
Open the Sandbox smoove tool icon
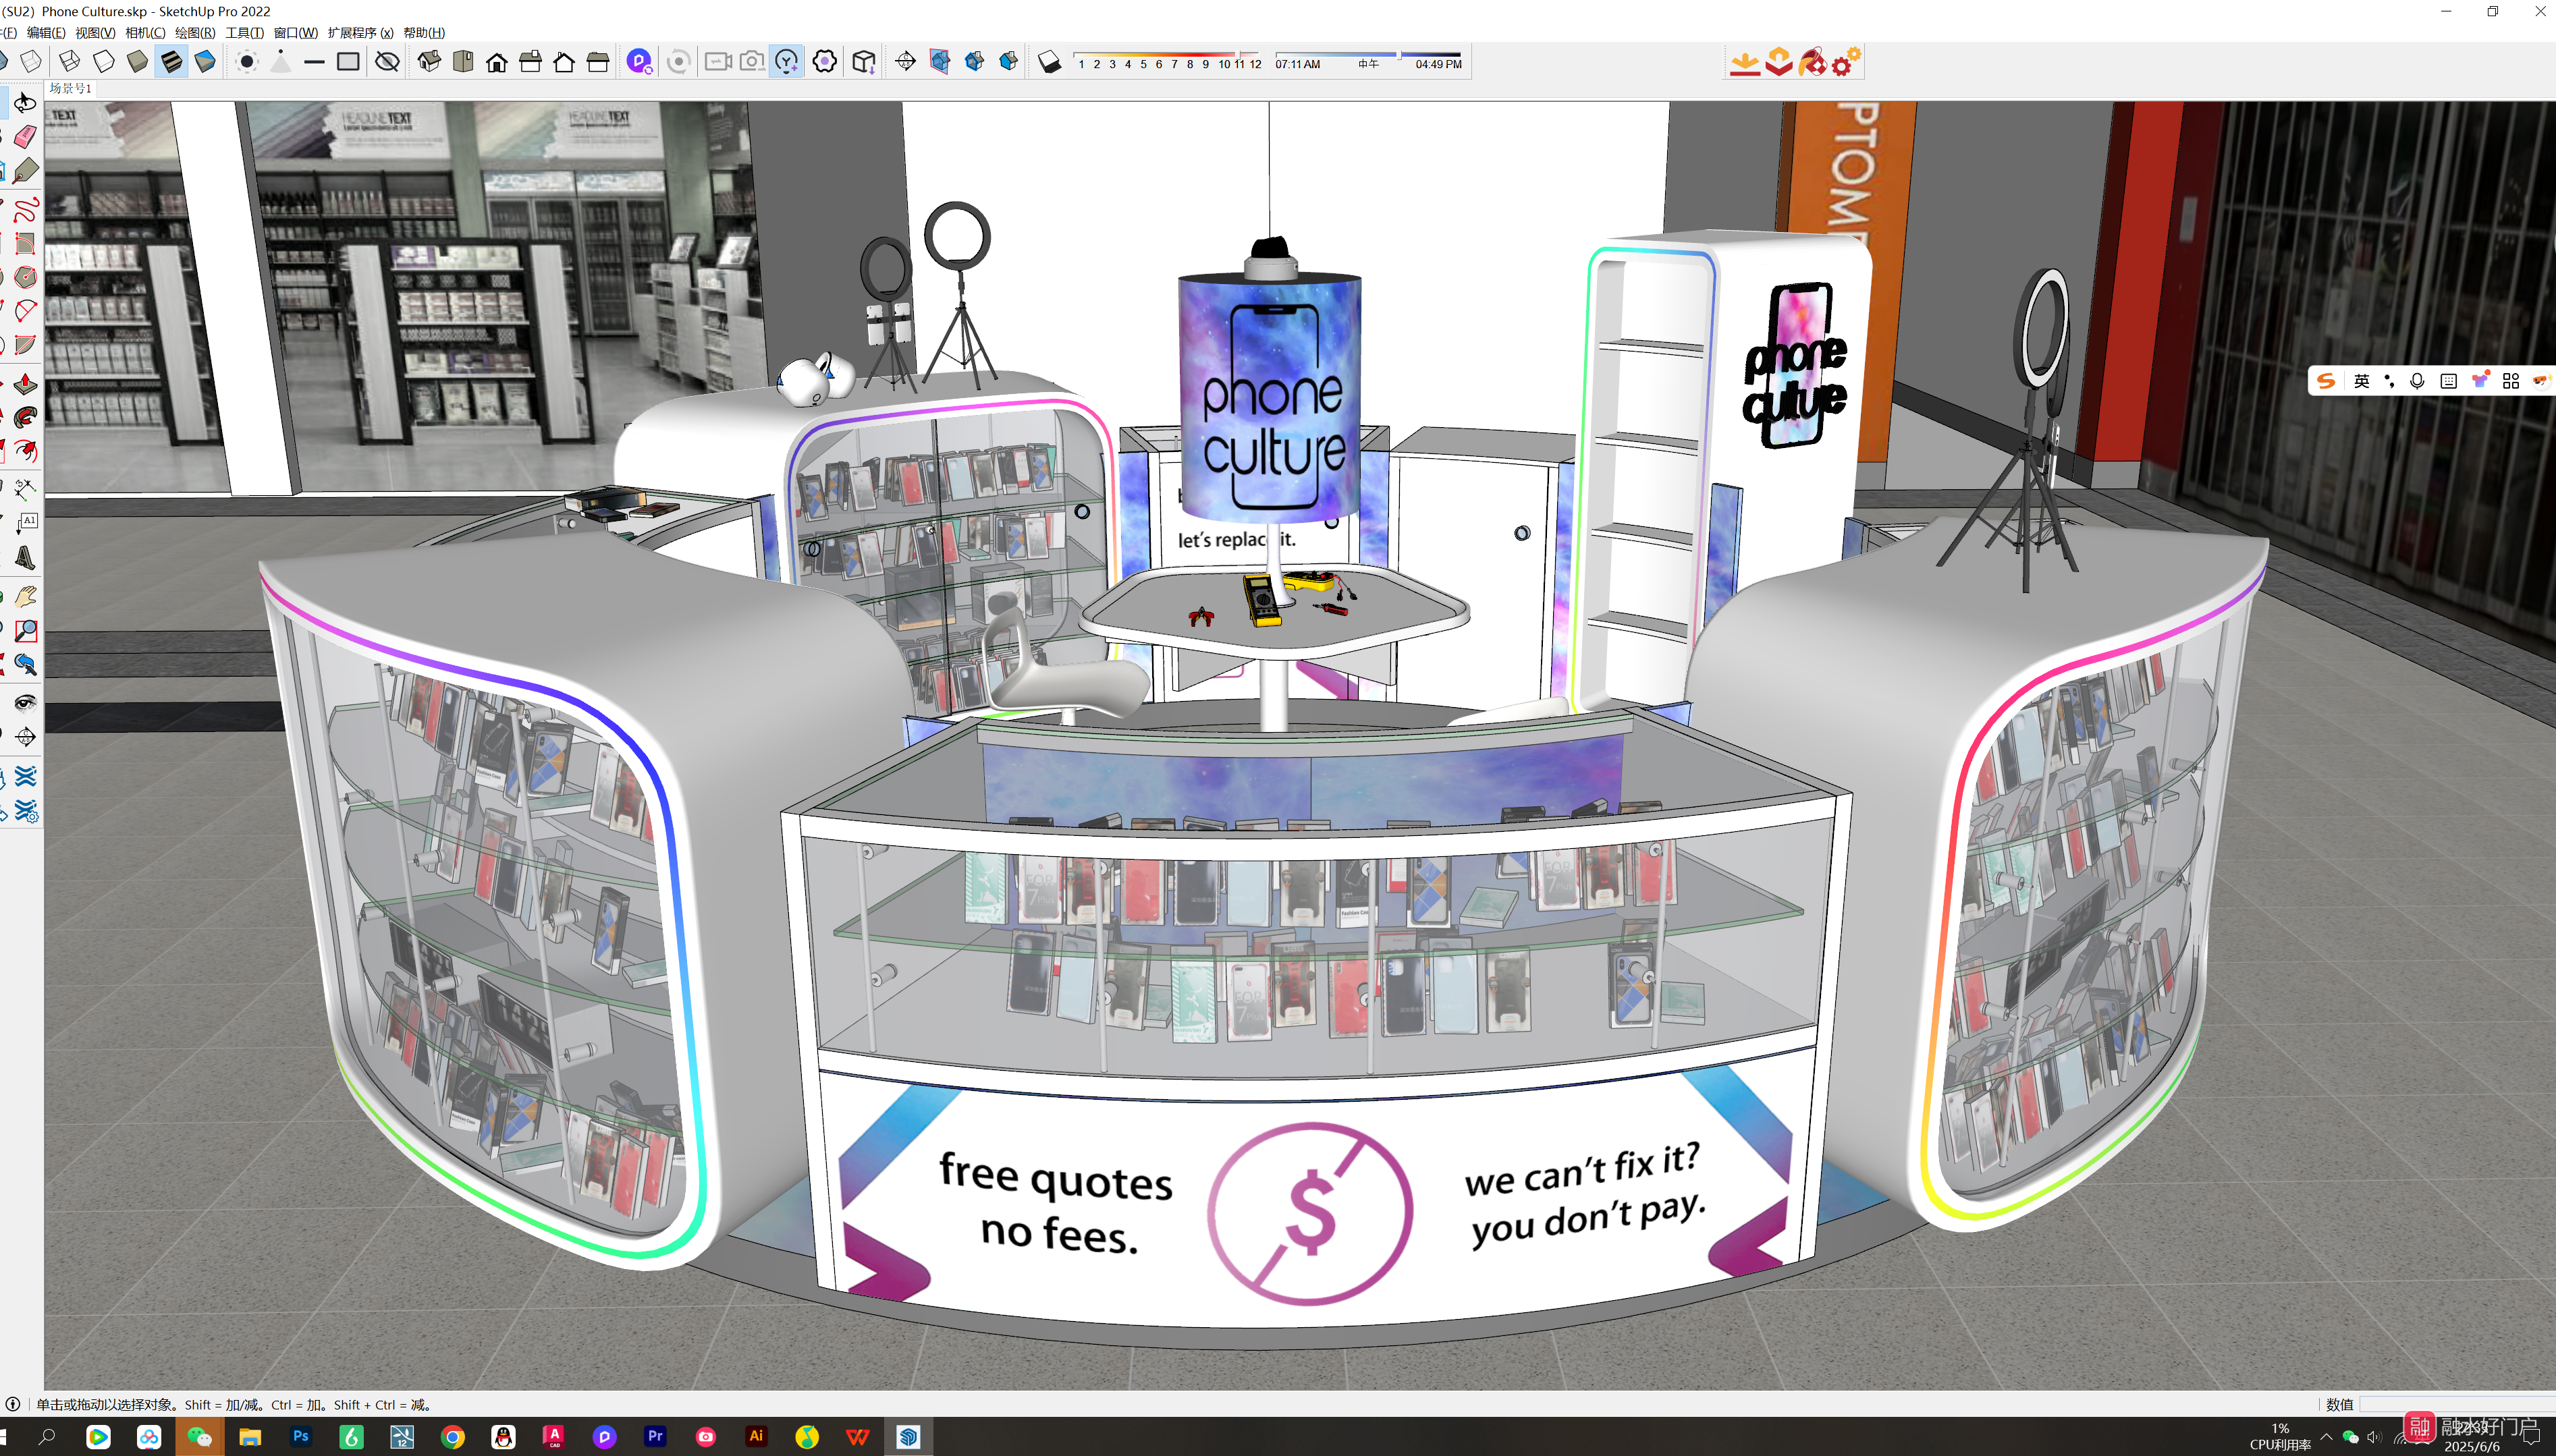point(25,776)
